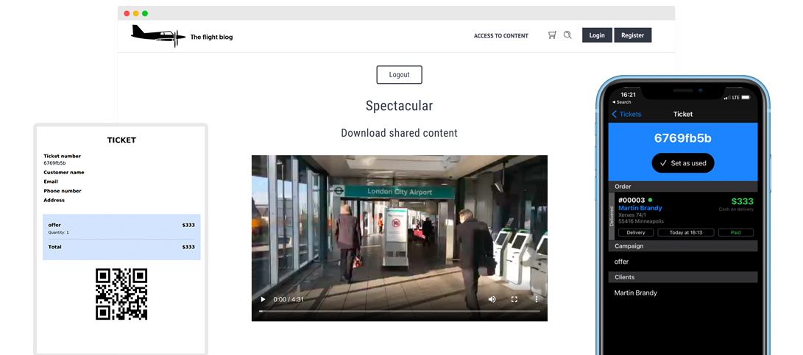Open the video more options menu
Viewport: 803px width, 355px height.
point(536,299)
